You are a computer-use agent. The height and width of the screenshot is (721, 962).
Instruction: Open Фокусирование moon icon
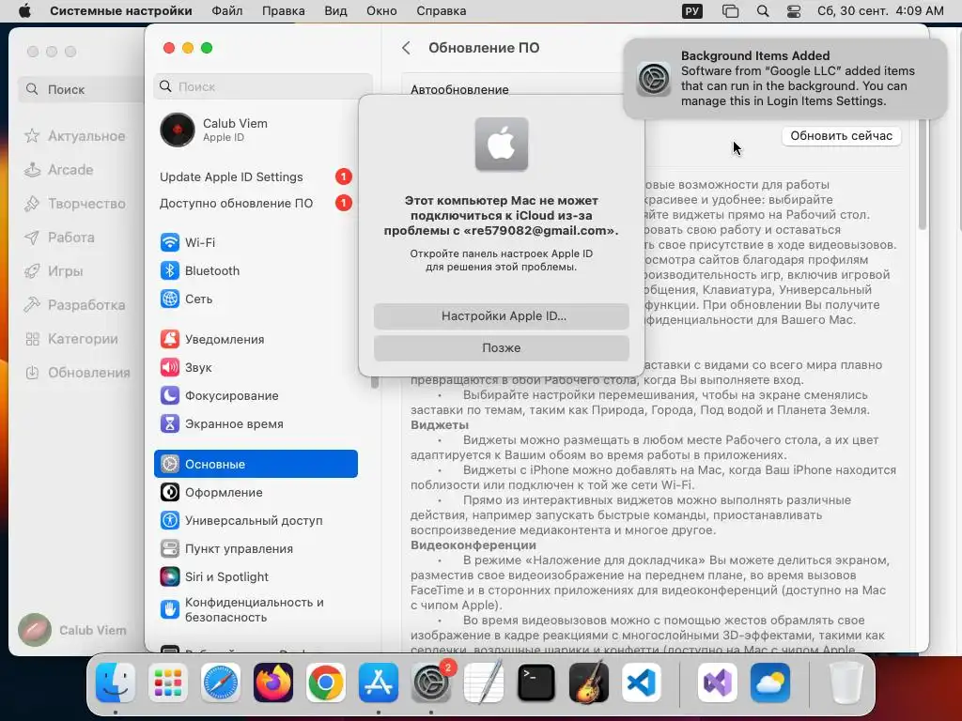[170, 395]
